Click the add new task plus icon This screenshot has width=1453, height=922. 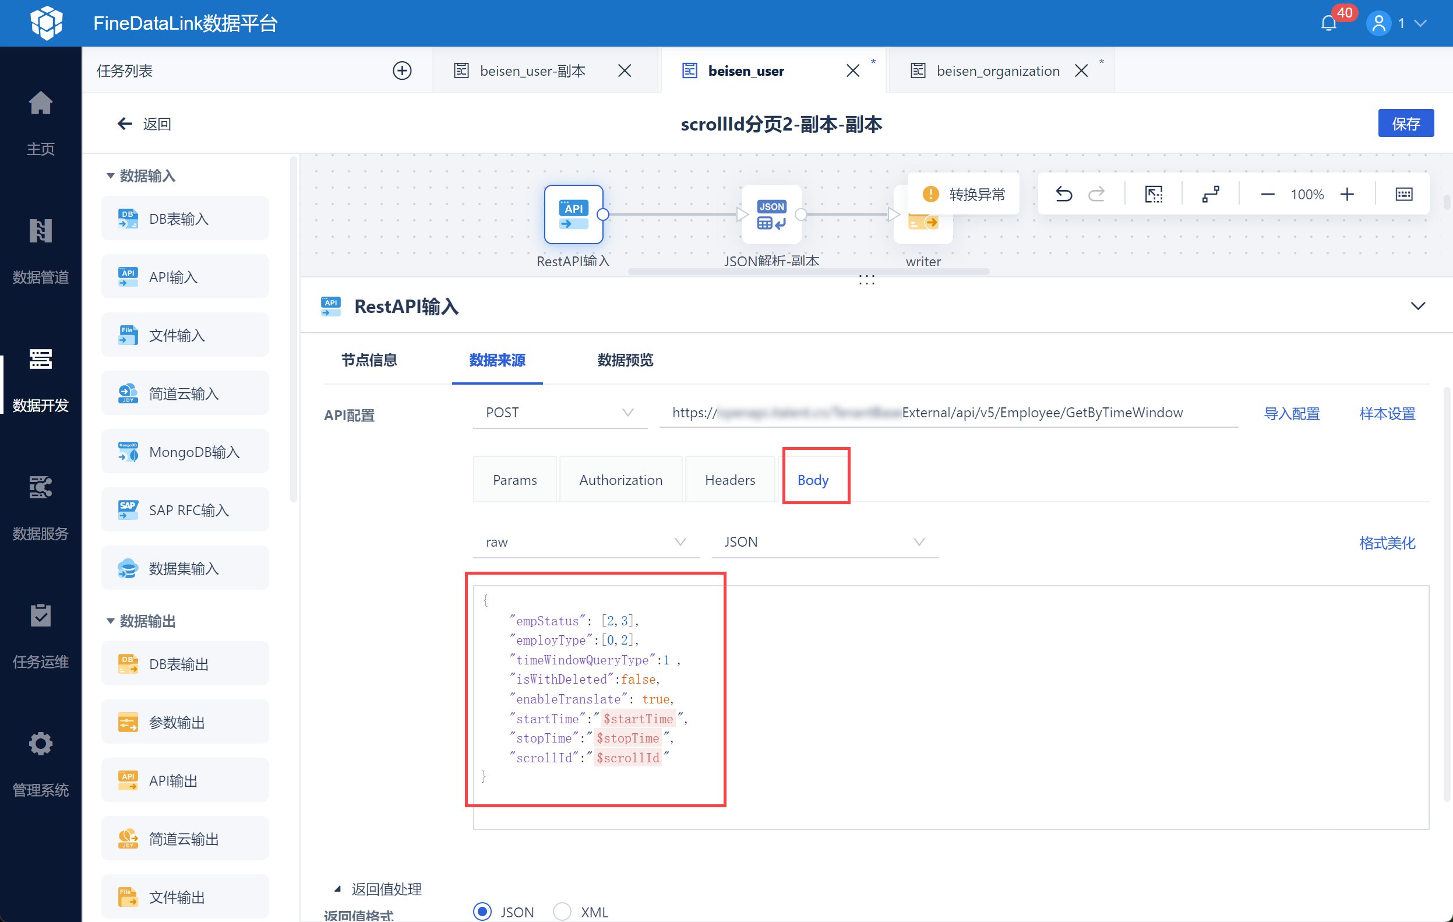tap(402, 71)
